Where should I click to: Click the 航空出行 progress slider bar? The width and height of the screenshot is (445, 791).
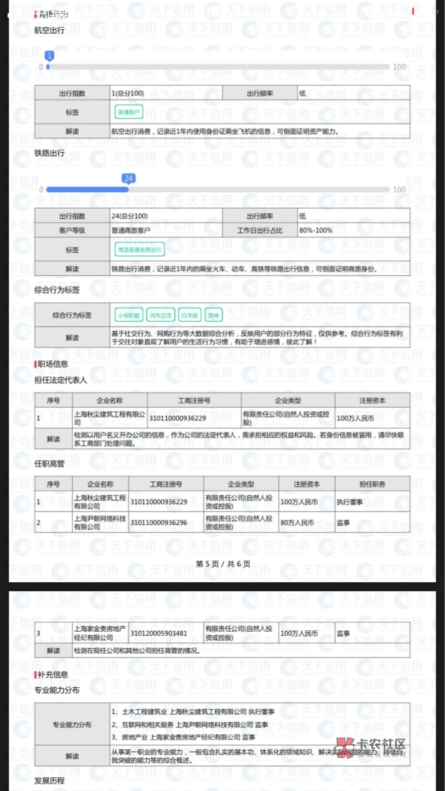pos(218,67)
